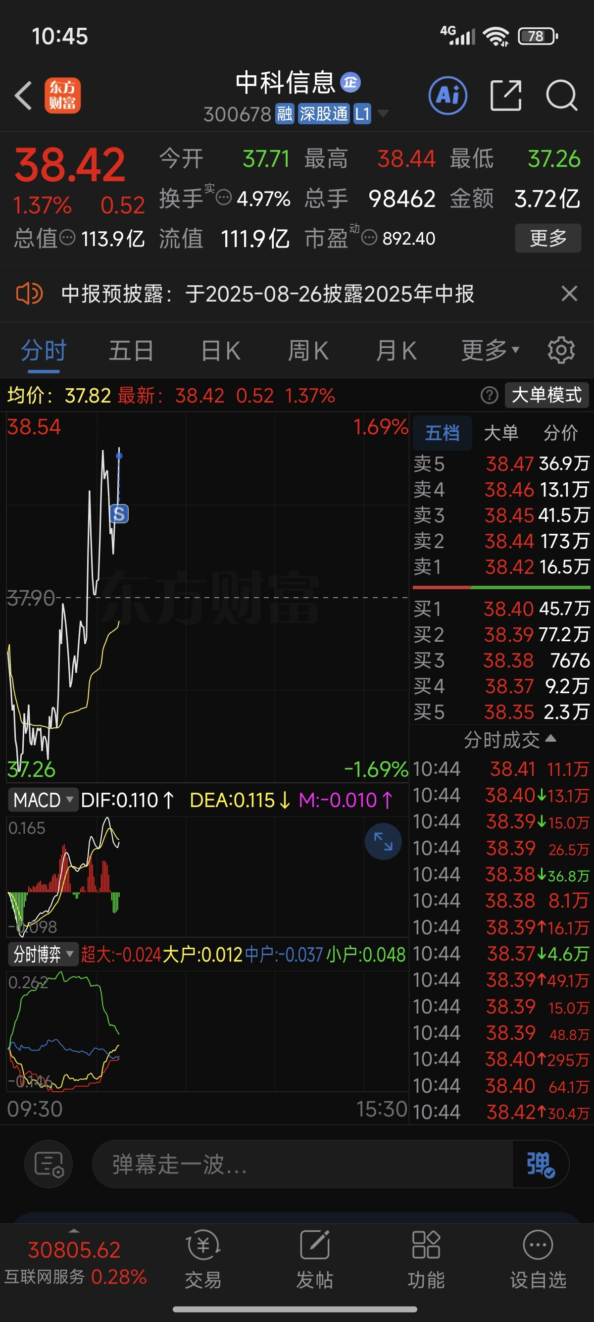Image resolution: width=594 pixels, height=1322 pixels.
Task: Expand the 更多 chart period dropdown
Action: pyautogui.click(x=491, y=351)
